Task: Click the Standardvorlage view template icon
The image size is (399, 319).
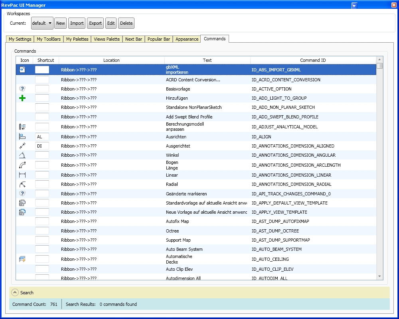Action: (22, 203)
